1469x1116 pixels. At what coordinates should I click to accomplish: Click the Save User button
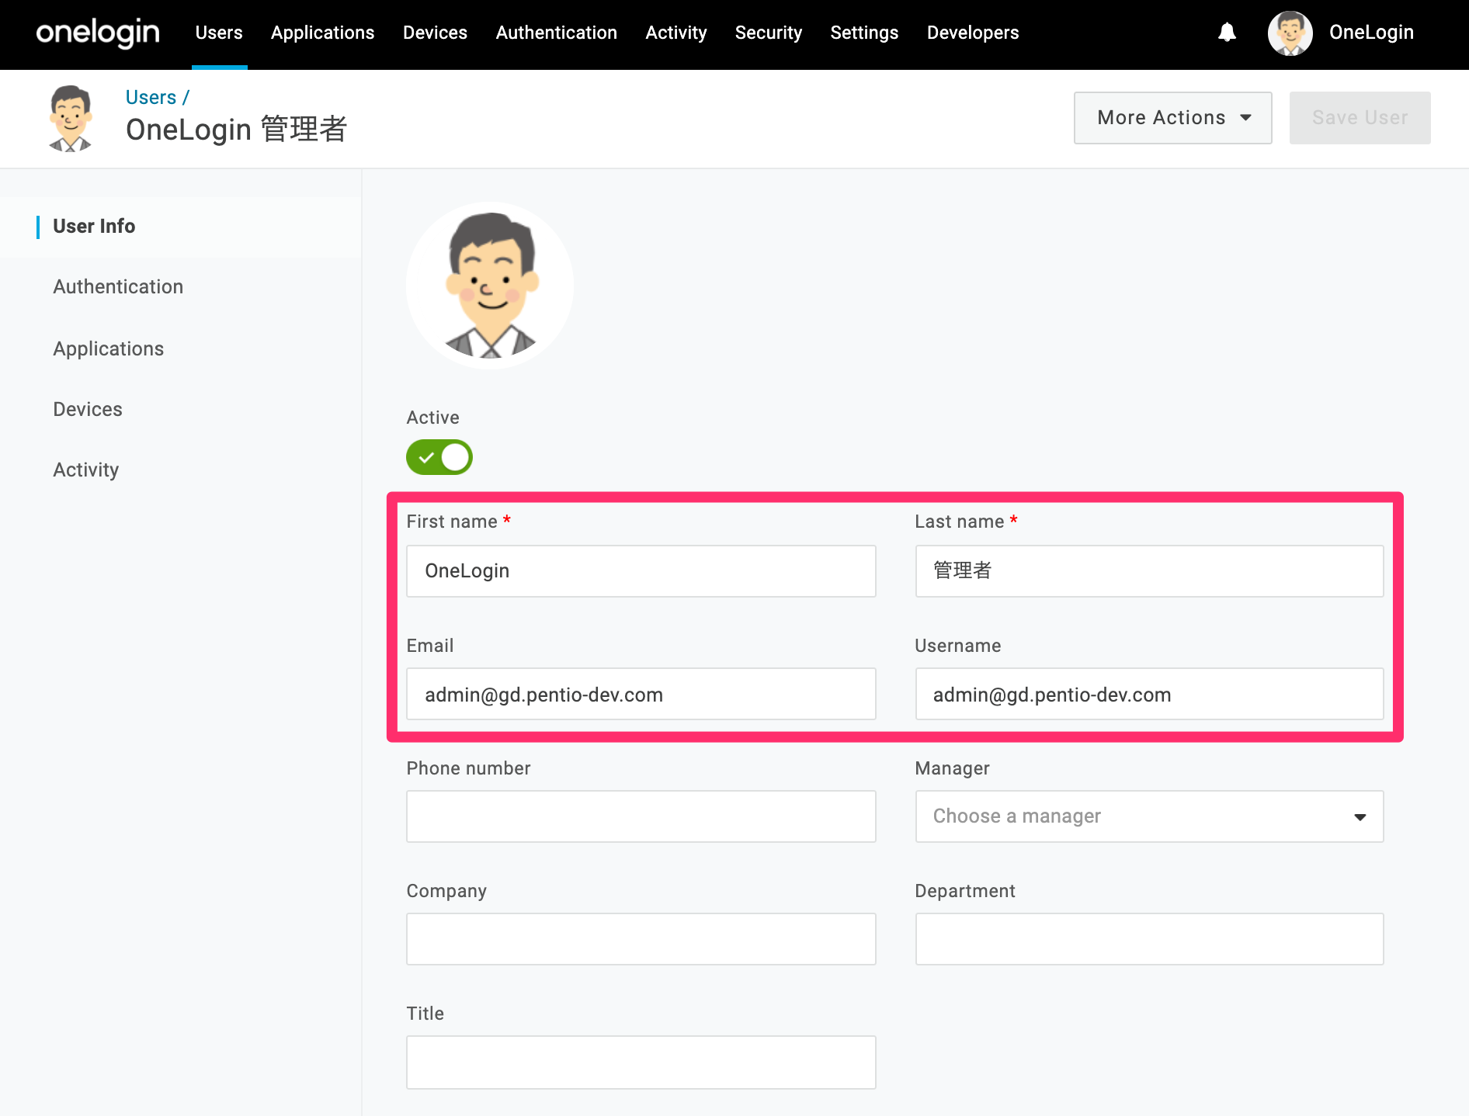(x=1360, y=118)
